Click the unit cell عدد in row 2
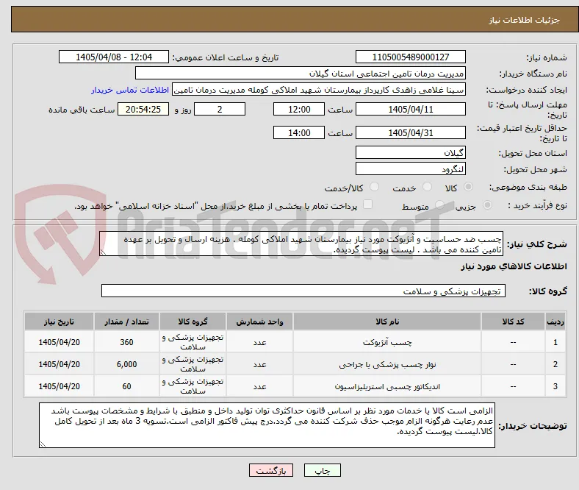The width and height of the screenshot is (579, 490). (259, 364)
